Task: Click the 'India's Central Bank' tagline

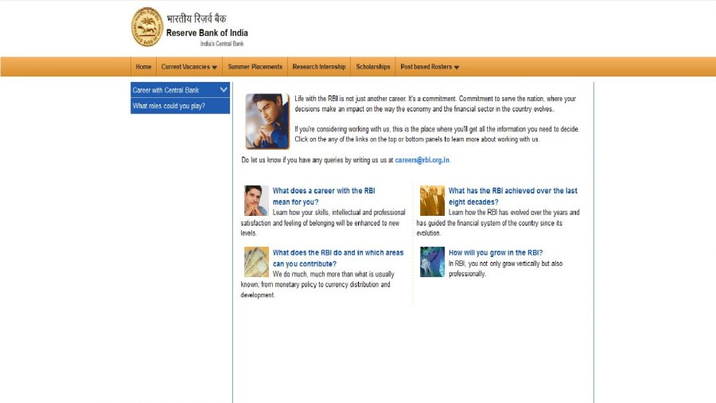Action: [x=222, y=44]
